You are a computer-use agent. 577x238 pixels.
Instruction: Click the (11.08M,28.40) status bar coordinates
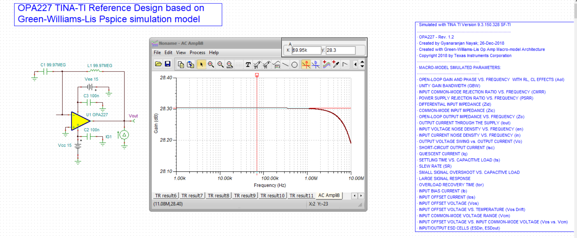168,204
